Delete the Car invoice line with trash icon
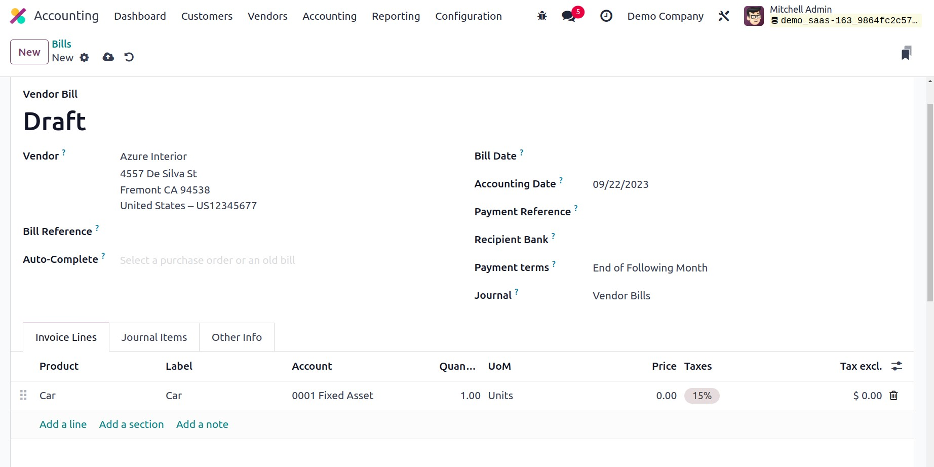The image size is (934, 467). click(x=893, y=396)
